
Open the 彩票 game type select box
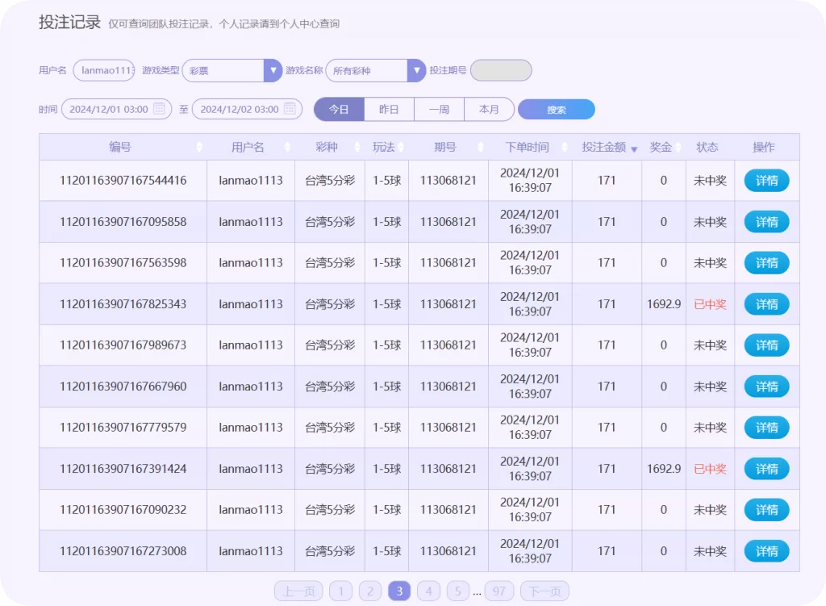pyautogui.click(x=232, y=71)
